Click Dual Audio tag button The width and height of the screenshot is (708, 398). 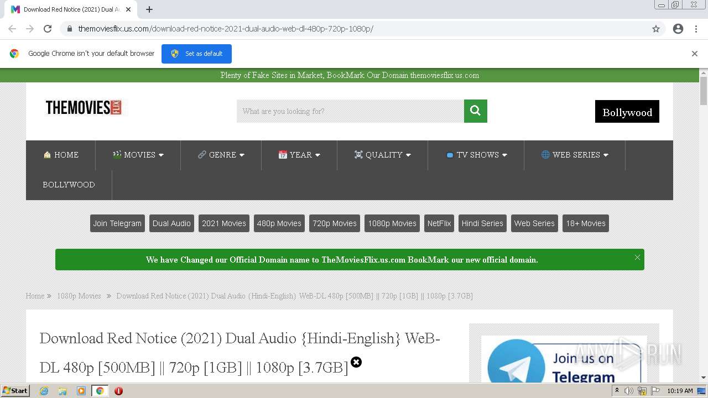click(x=171, y=223)
